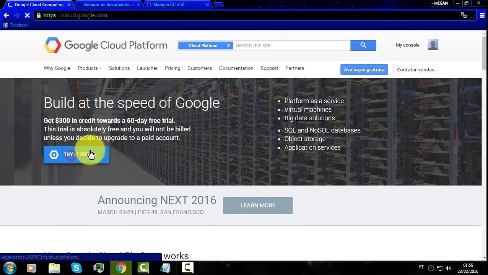Open the My console link

[407, 45]
